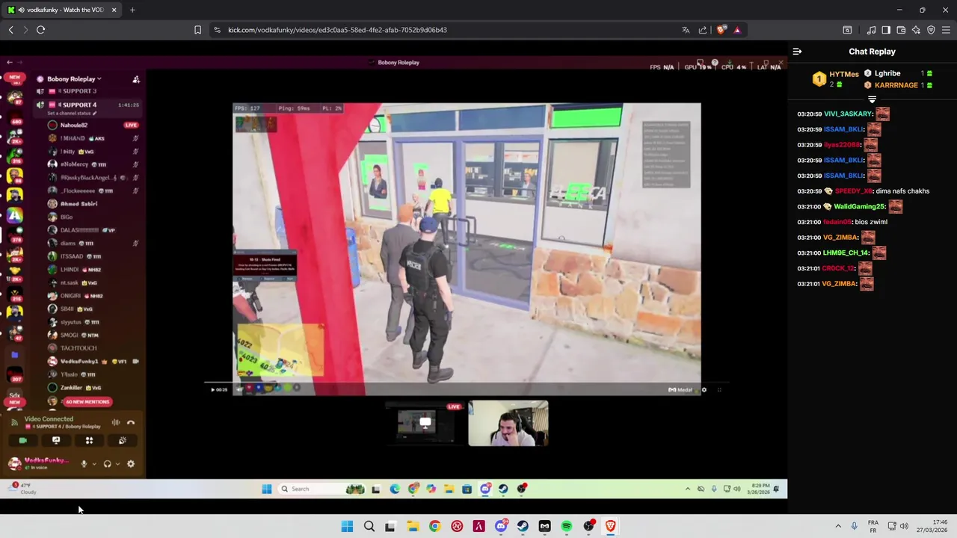Open the browser main hamburger menu
957x538 pixels.
(946, 30)
